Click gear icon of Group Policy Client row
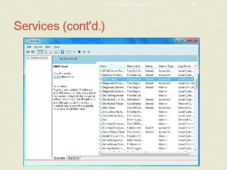227x170 pixels. [100, 132]
